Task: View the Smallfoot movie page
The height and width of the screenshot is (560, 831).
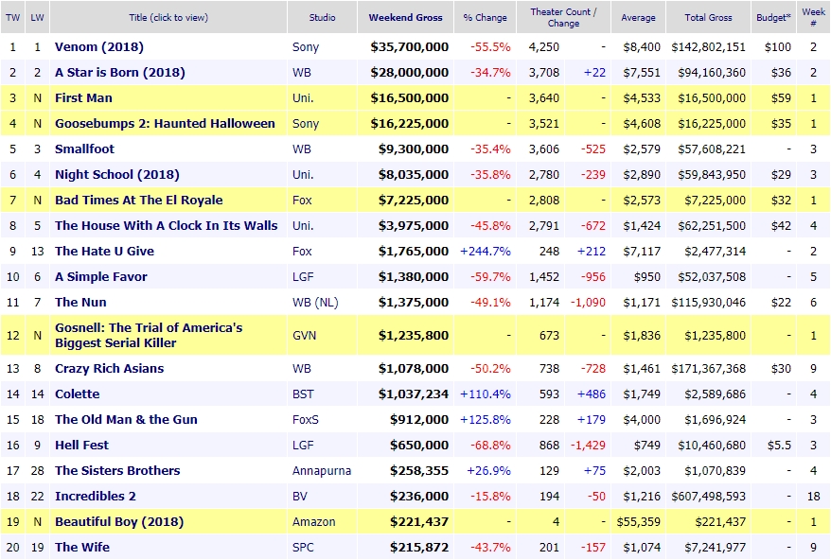Action: (85, 149)
